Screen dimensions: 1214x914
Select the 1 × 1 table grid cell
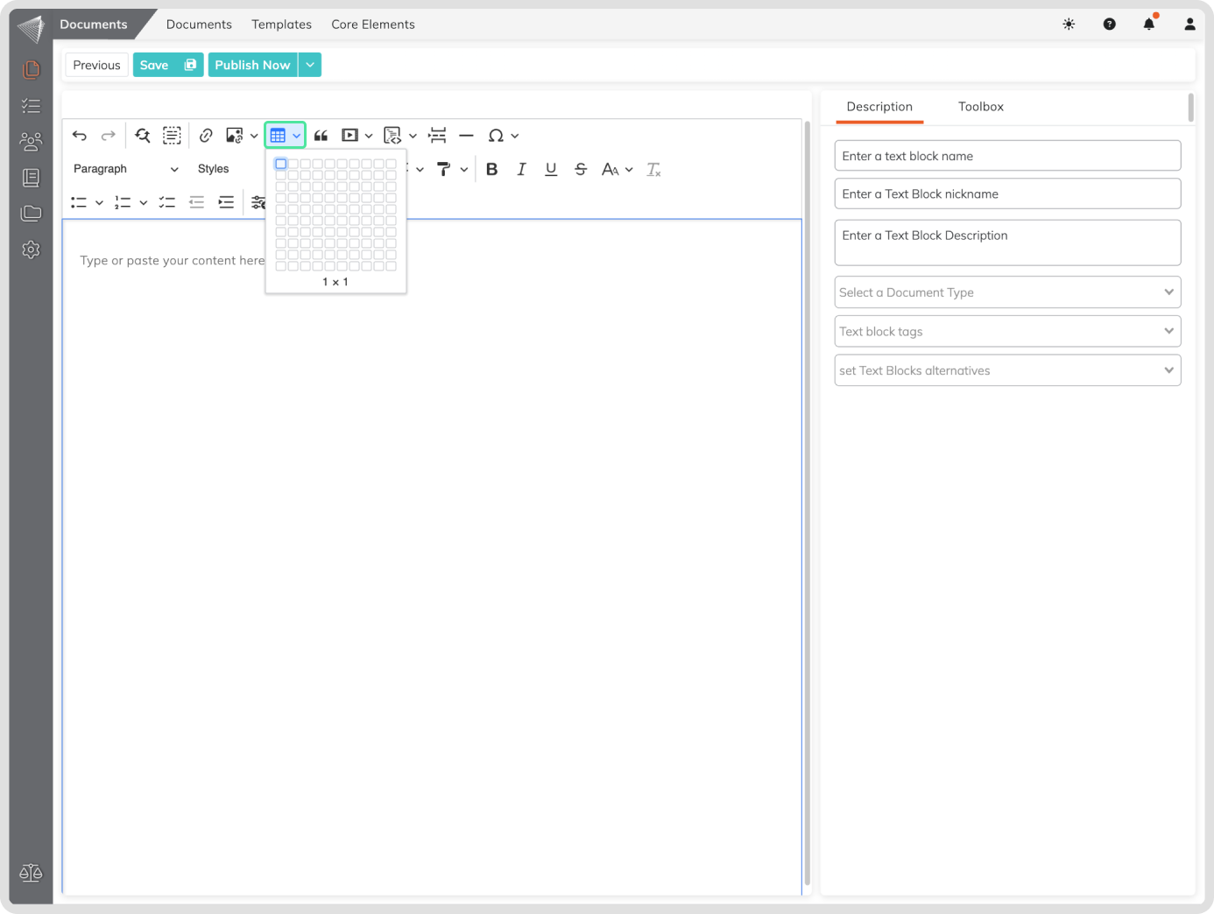pos(281,164)
